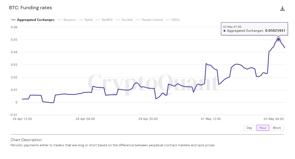
Task: Download the funding rates chart
Action: coord(282,8)
